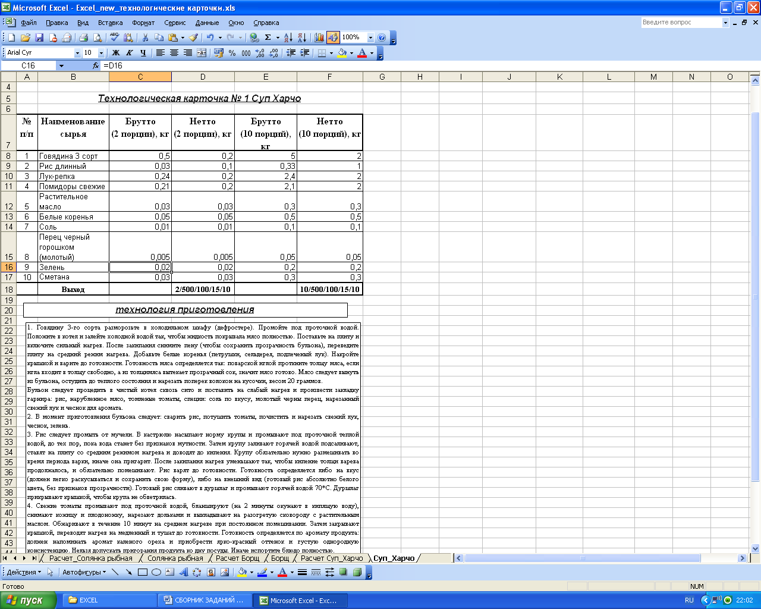
Task: Switch to the Солянка рыбная sheet tab
Action: tap(175, 558)
